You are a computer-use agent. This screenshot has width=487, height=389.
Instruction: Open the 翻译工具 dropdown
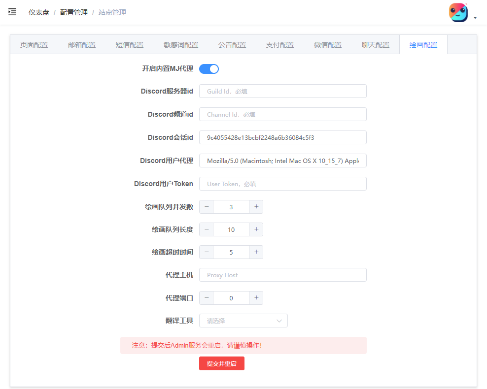[243, 321]
